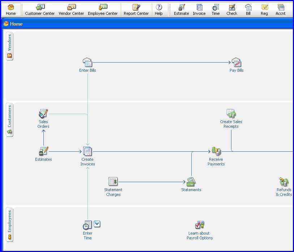
Task: Click the Pay Bills icon
Action: (236, 63)
